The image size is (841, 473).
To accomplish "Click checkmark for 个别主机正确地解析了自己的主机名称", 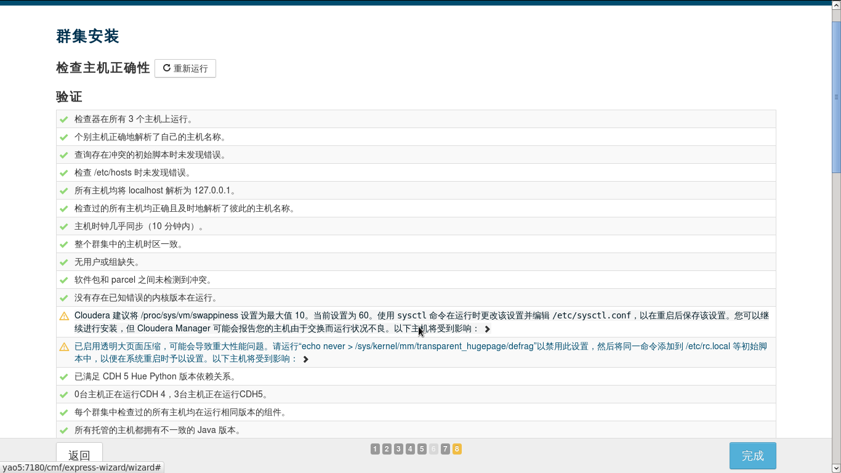I will tap(64, 137).
